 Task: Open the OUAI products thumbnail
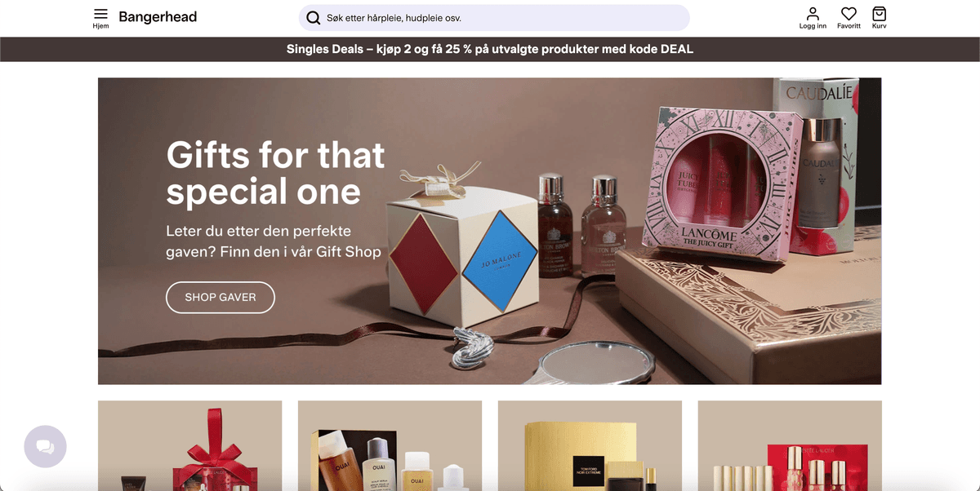point(390,445)
